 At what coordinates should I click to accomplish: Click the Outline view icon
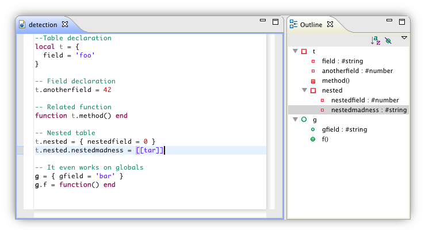[293, 24]
